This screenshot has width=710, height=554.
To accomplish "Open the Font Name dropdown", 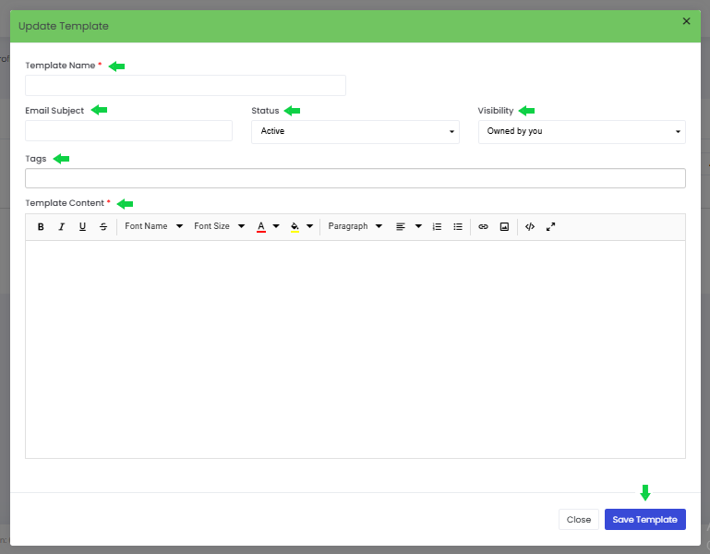I will tap(154, 226).
